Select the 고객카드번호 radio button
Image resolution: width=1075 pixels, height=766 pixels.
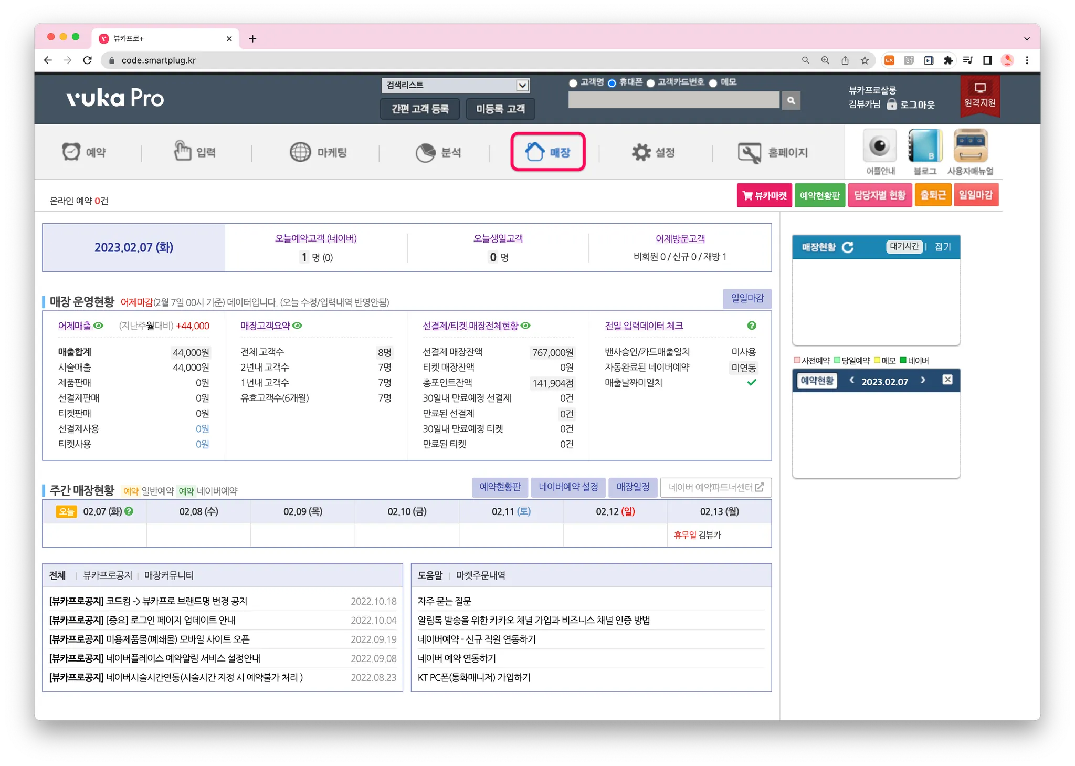pyautogui.click(x=650, y=83)
